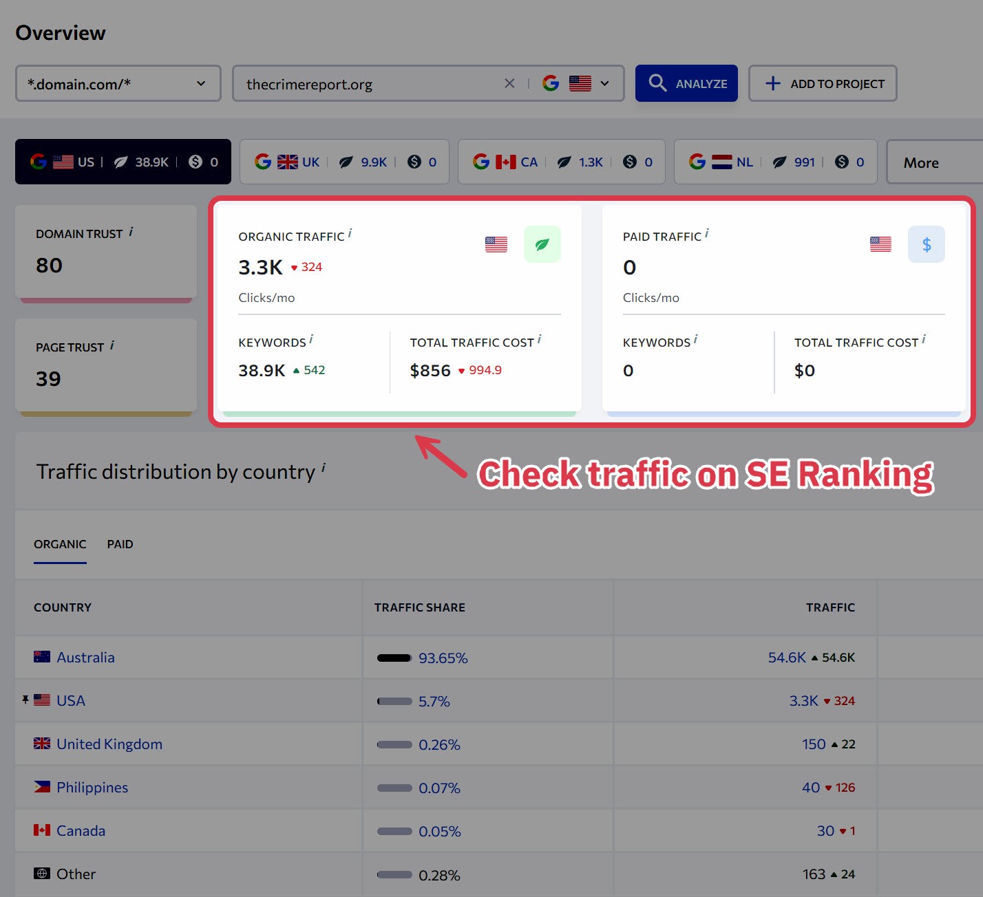Select the US Google region tab
Viewport: 983px width, 897px height.
(123, 162)
